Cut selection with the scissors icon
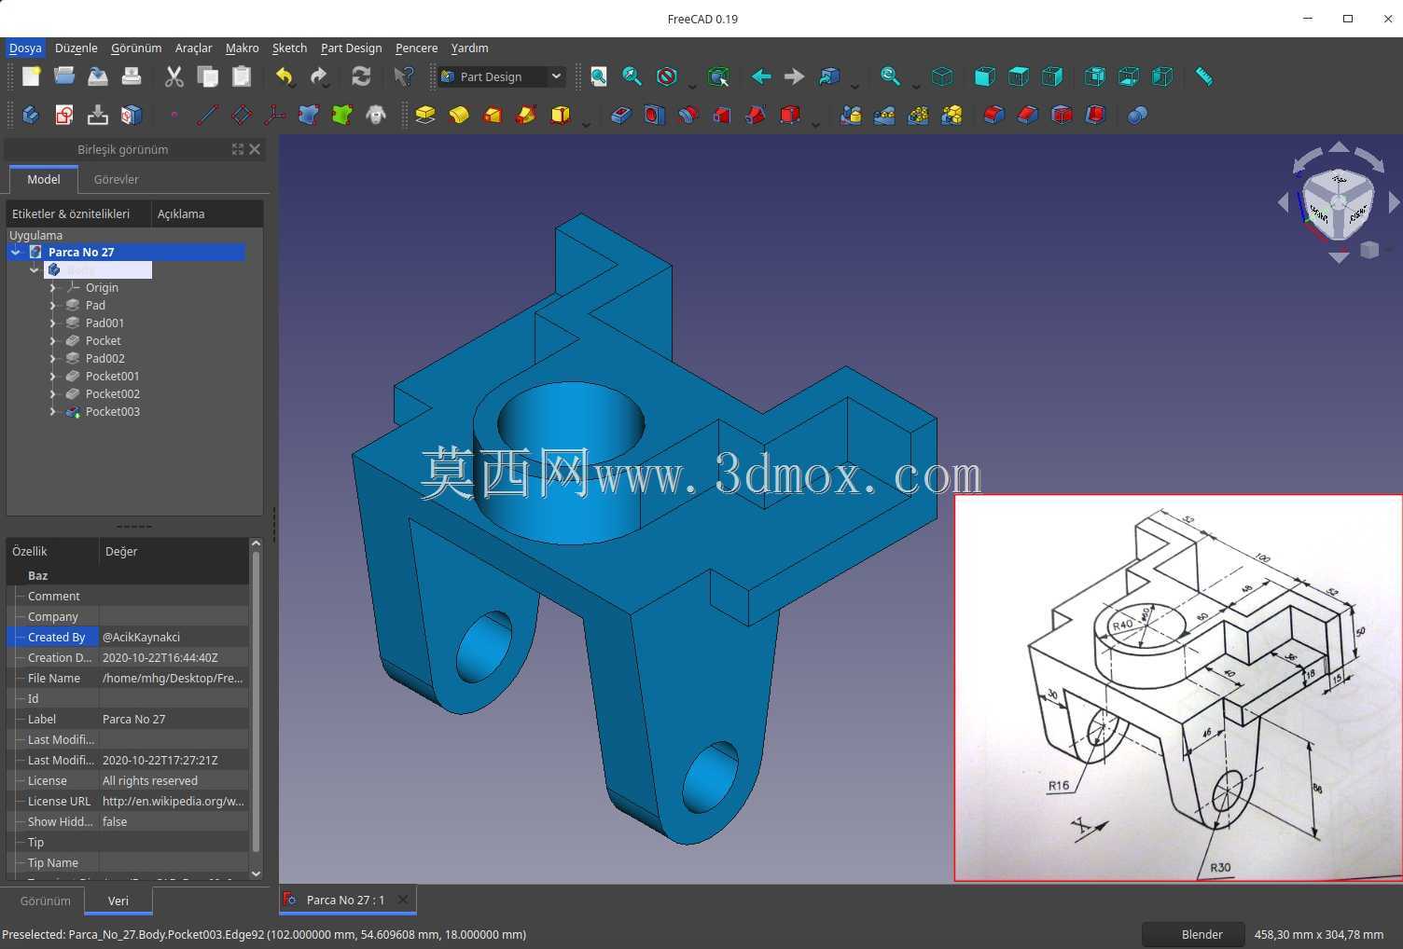 (174, 76)
